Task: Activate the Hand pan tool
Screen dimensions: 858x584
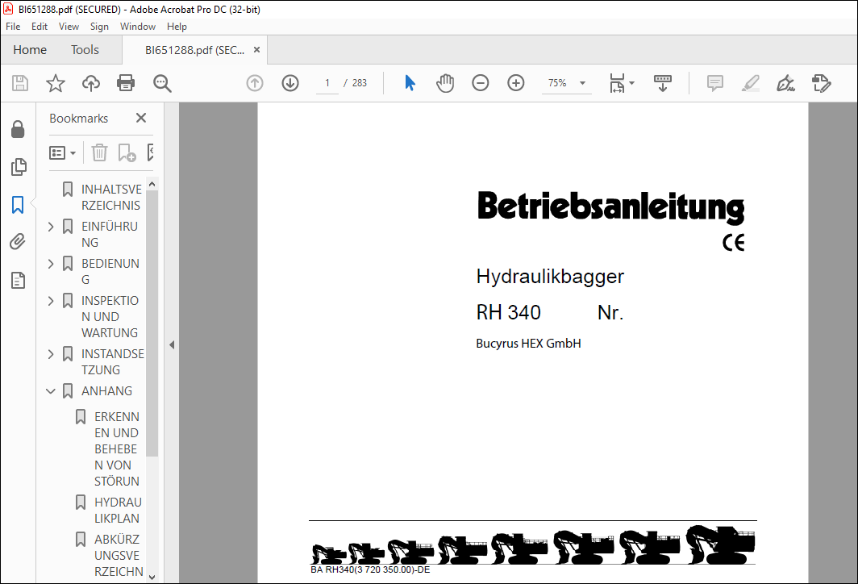Action: coord(445,83)
